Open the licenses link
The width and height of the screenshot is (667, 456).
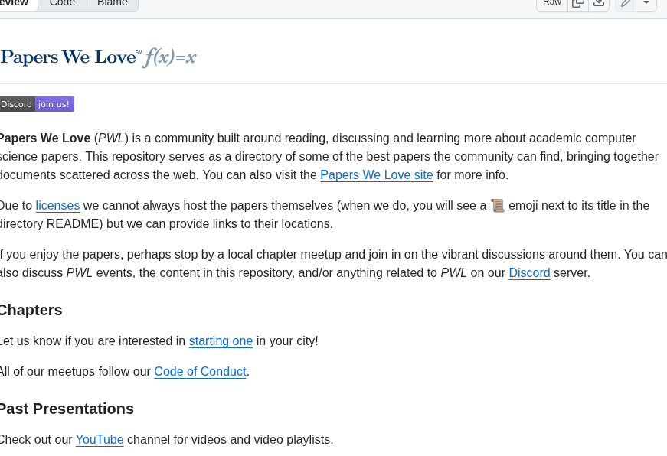(57, 205)
